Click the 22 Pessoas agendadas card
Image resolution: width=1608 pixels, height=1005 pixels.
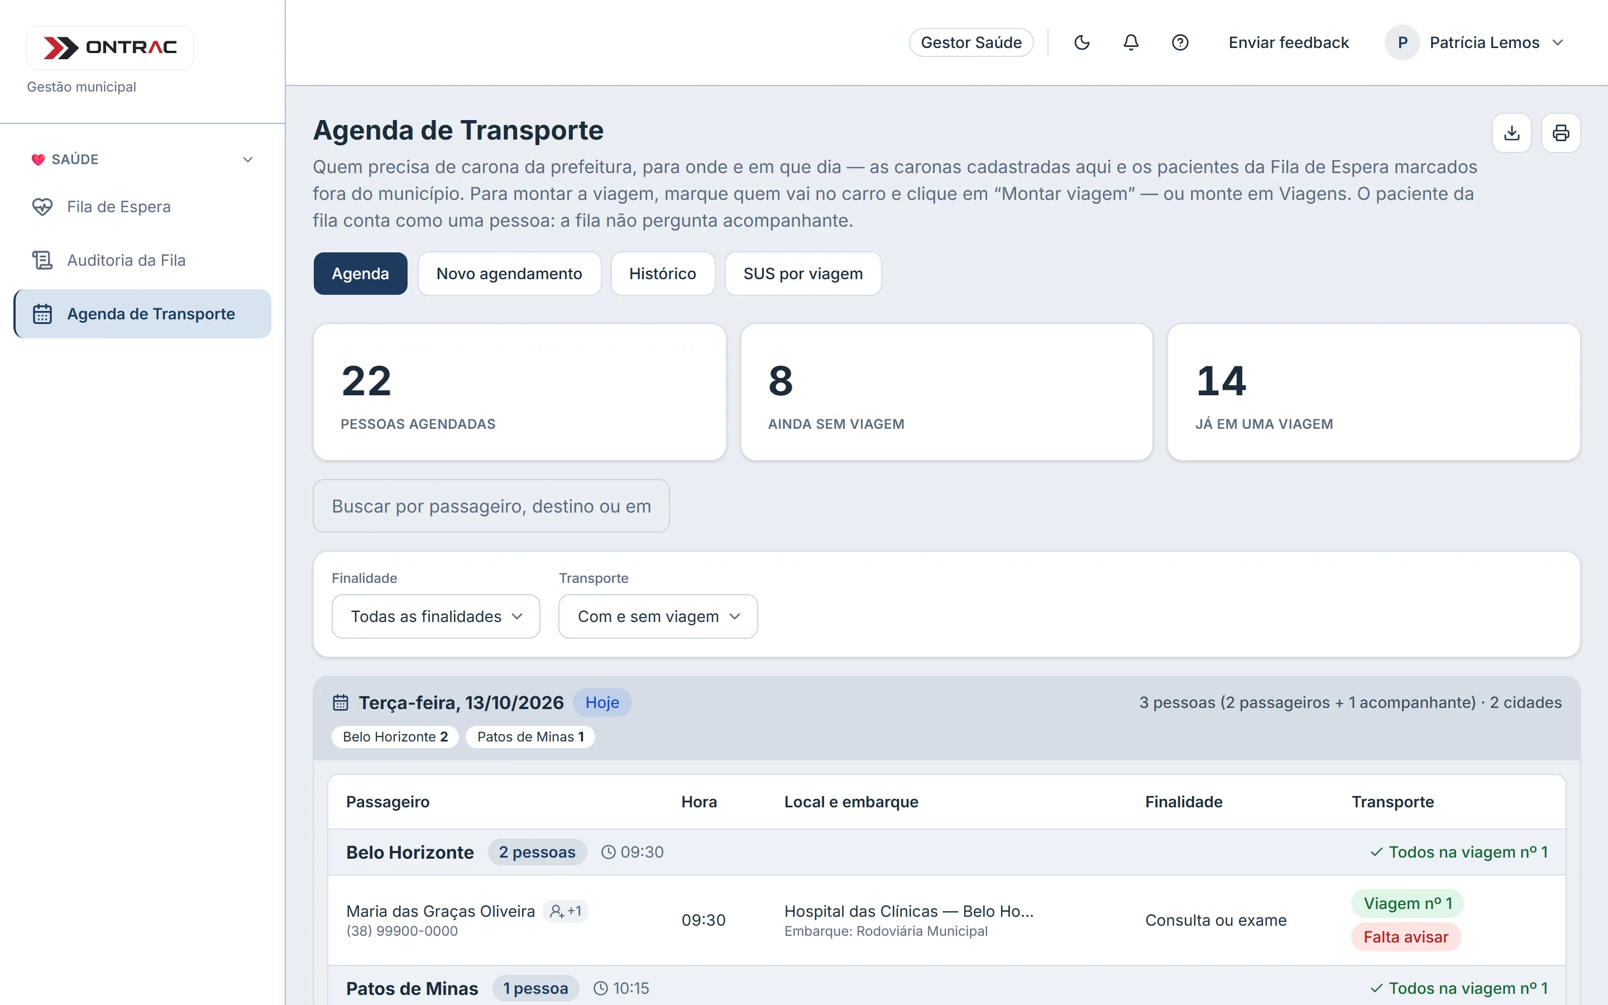[x=520, y=392]
